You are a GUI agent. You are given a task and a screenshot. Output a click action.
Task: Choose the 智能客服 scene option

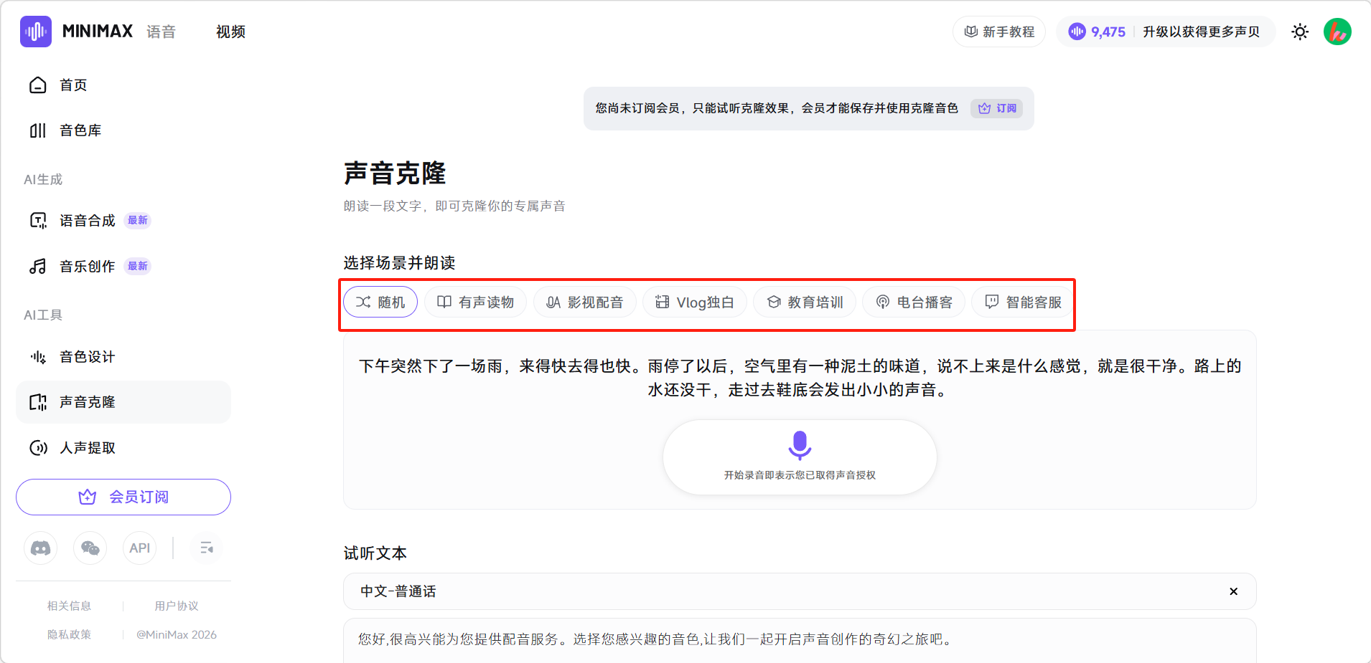[1023, 302]
